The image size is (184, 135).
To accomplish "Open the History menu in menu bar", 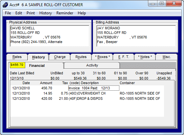I will point(46,13).
